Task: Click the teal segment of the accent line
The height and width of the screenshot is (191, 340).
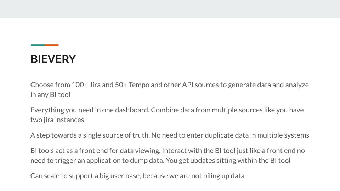Action: coord(38,45)
